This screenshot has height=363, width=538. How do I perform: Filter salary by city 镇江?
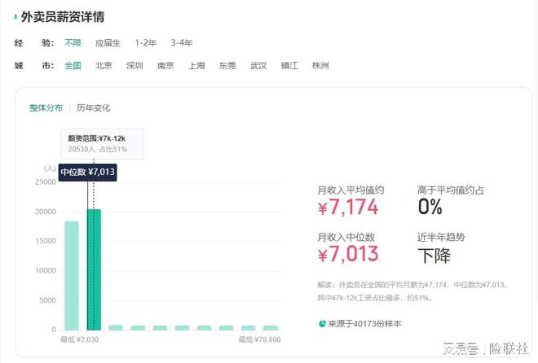[289, 65]
